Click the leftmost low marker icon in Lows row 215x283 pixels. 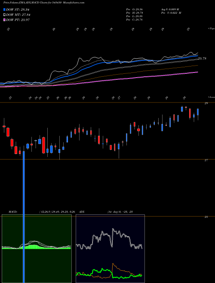coord(10,98)
